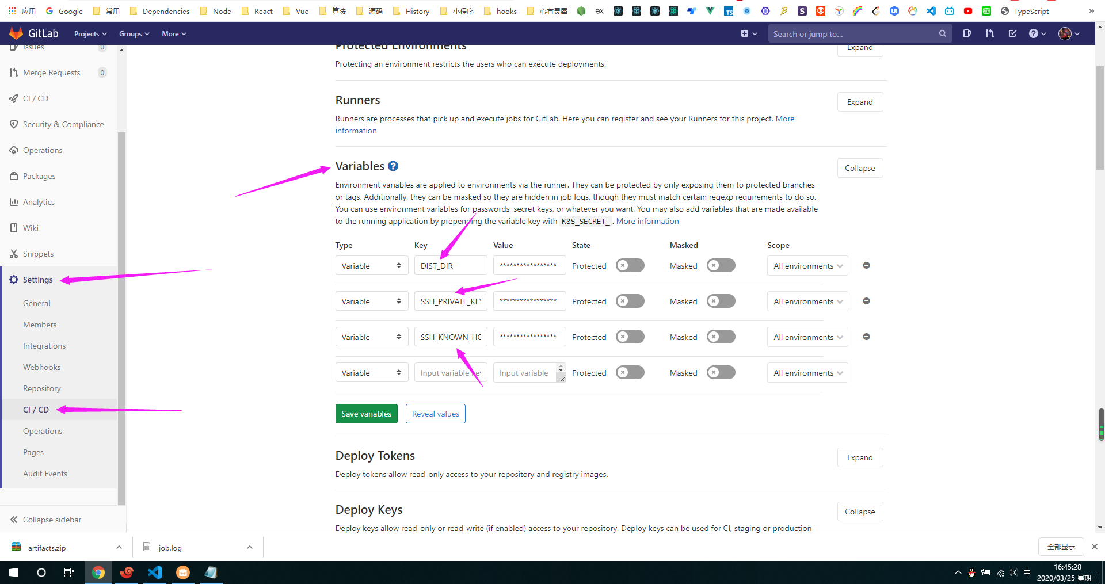Open the upper Operations sidebar item
The width and height of the screenshot is (1105, 584).
coord(42,150)
